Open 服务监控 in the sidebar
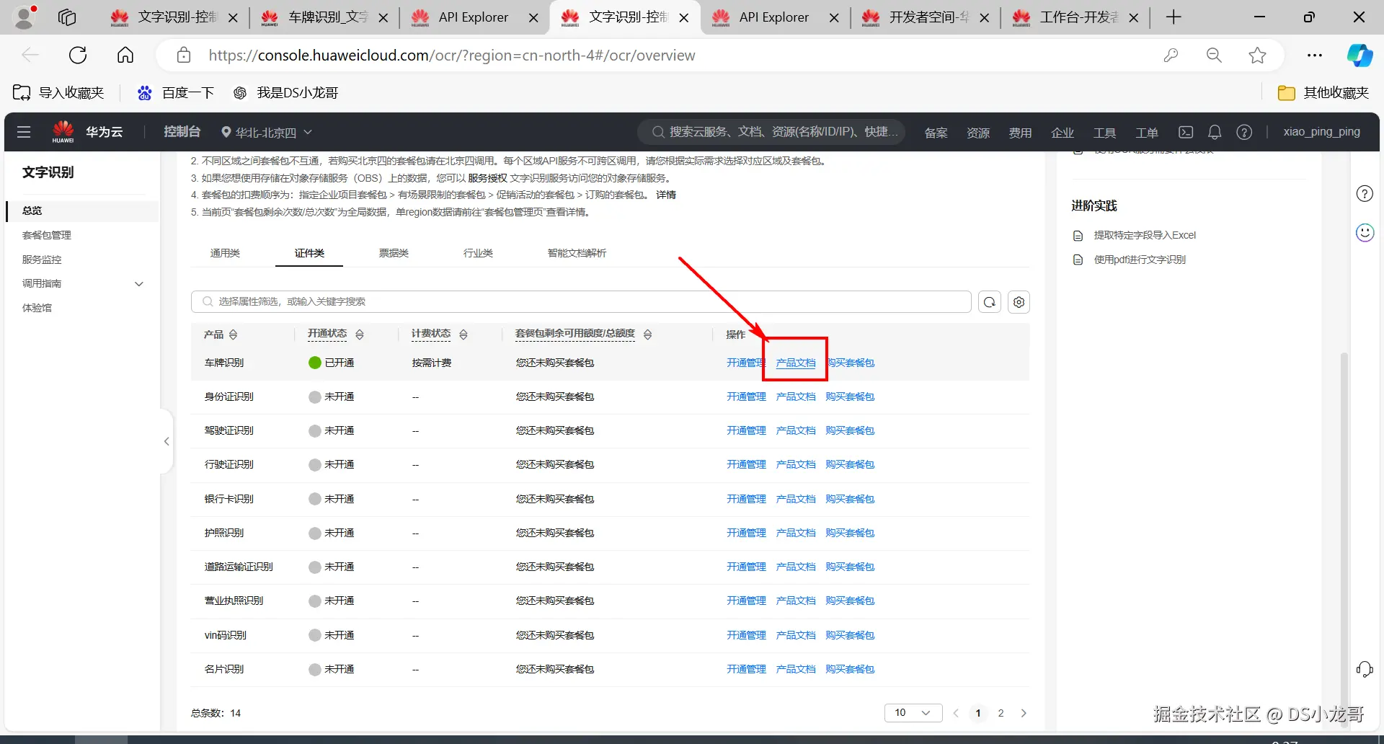 (42, 260)
